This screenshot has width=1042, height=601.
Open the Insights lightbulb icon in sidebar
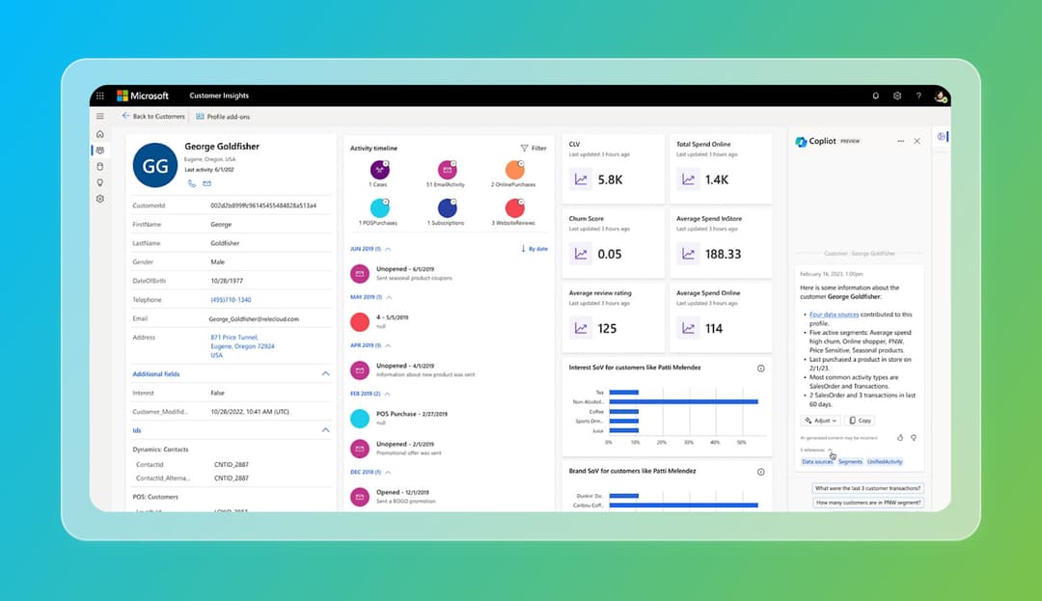(100, 182)
